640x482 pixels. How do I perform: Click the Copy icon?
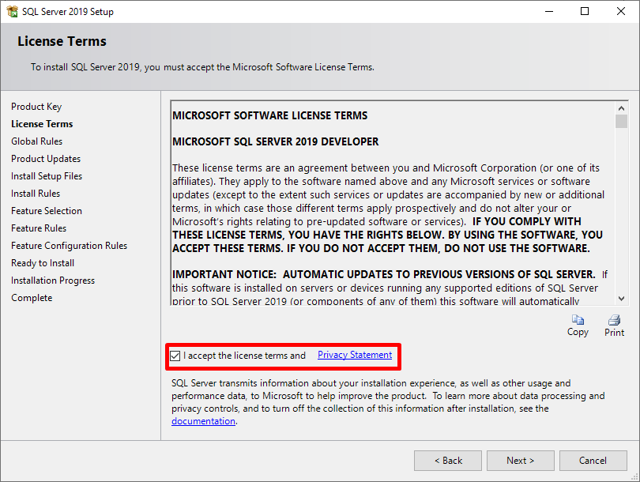[578, 320]
